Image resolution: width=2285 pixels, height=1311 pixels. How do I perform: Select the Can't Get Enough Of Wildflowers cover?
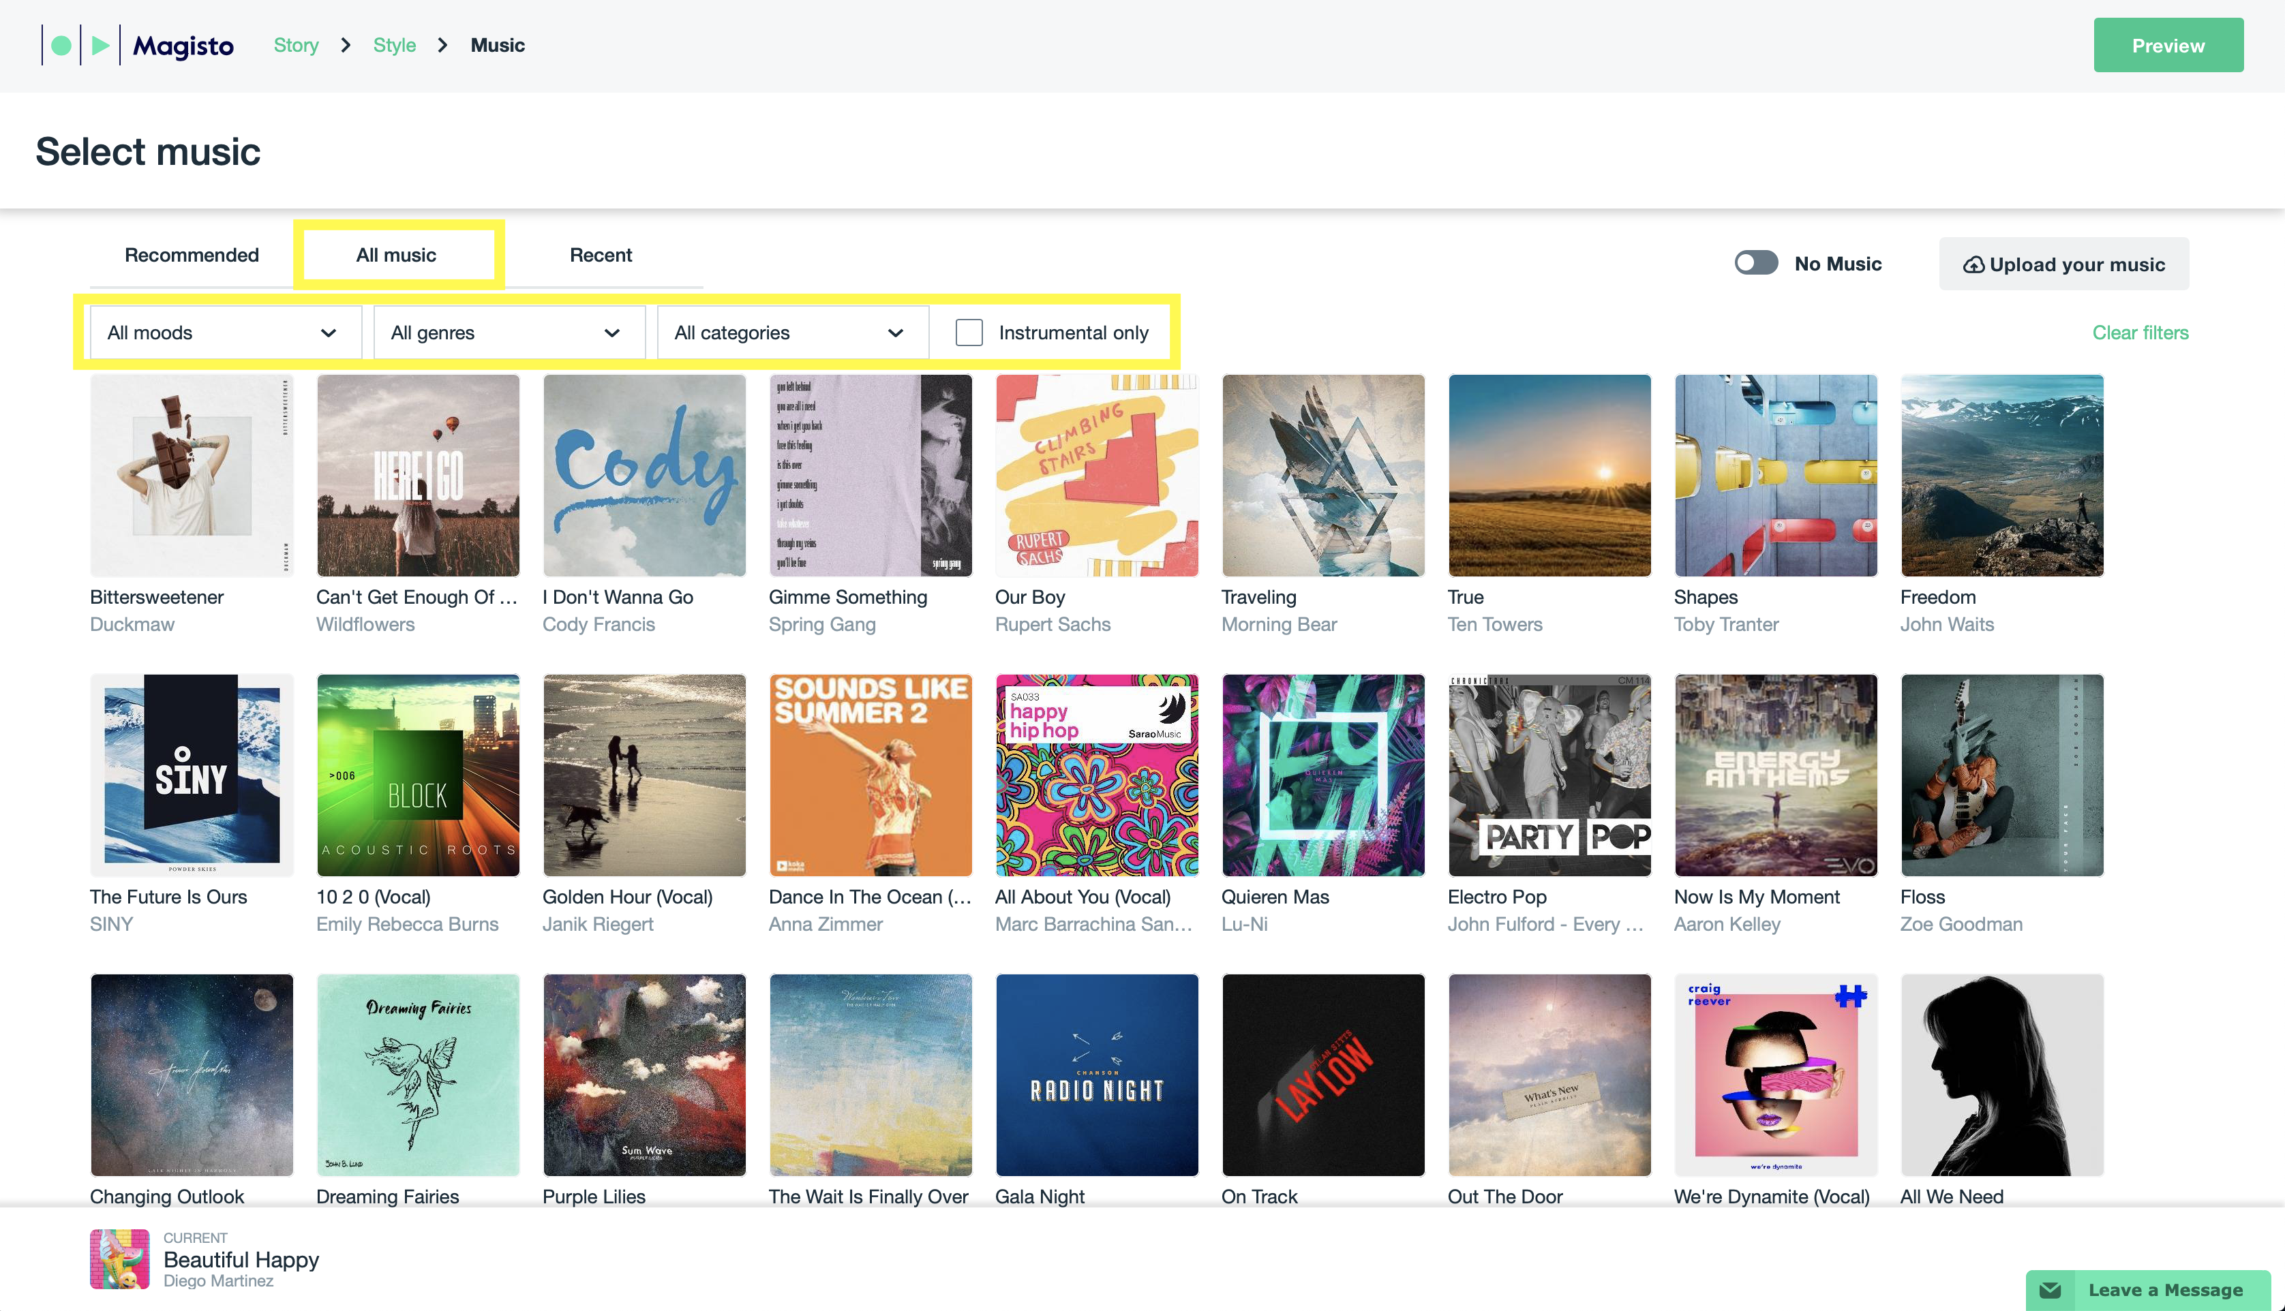click(x=418, y=476)
